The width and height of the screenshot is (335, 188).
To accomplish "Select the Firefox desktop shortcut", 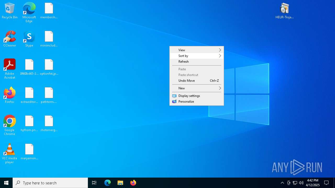I will click(x=10, y=95).
